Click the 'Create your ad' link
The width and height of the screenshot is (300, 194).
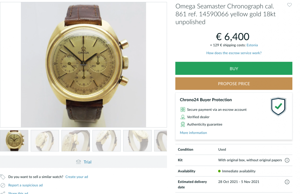pyautogui.click(x=77, y=177)
